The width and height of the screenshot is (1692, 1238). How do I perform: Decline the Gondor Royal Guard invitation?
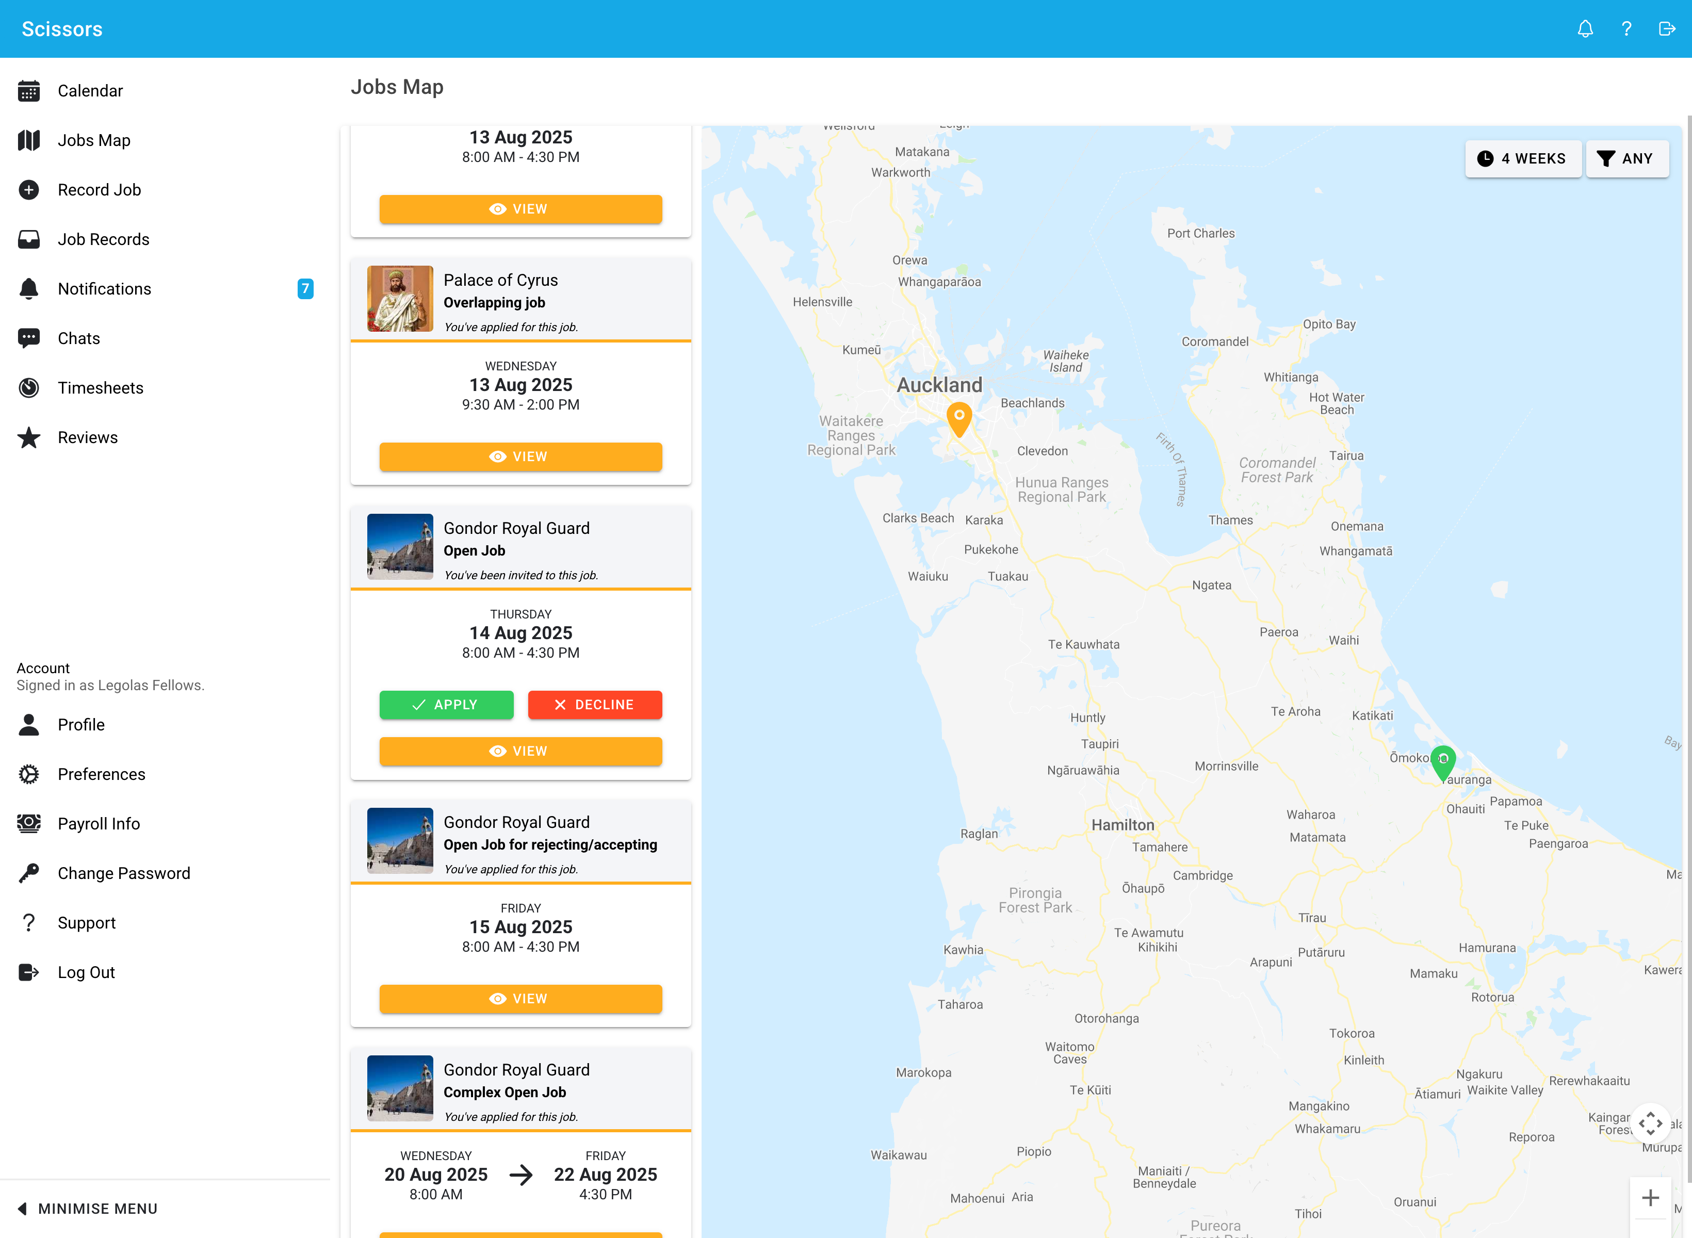594,705
